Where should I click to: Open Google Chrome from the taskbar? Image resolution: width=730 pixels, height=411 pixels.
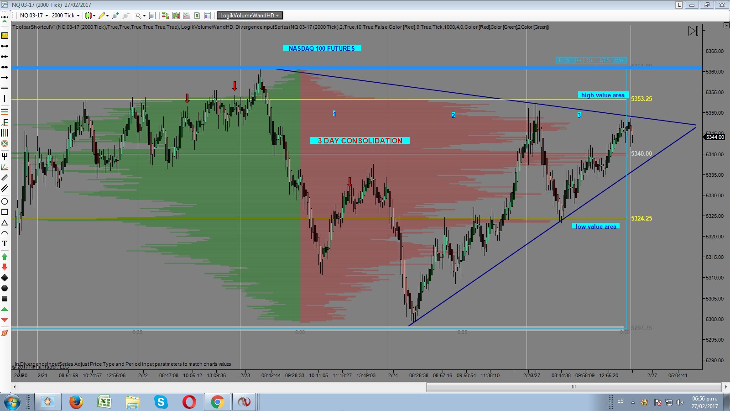(217, 402)
